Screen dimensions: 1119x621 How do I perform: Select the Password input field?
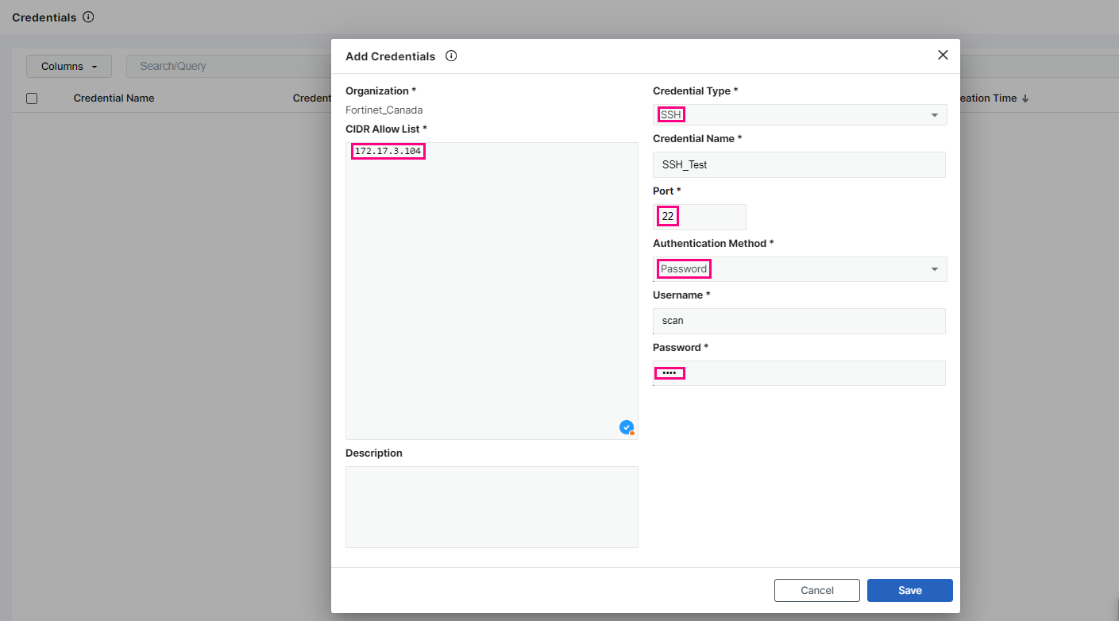[x=799, y=373]
